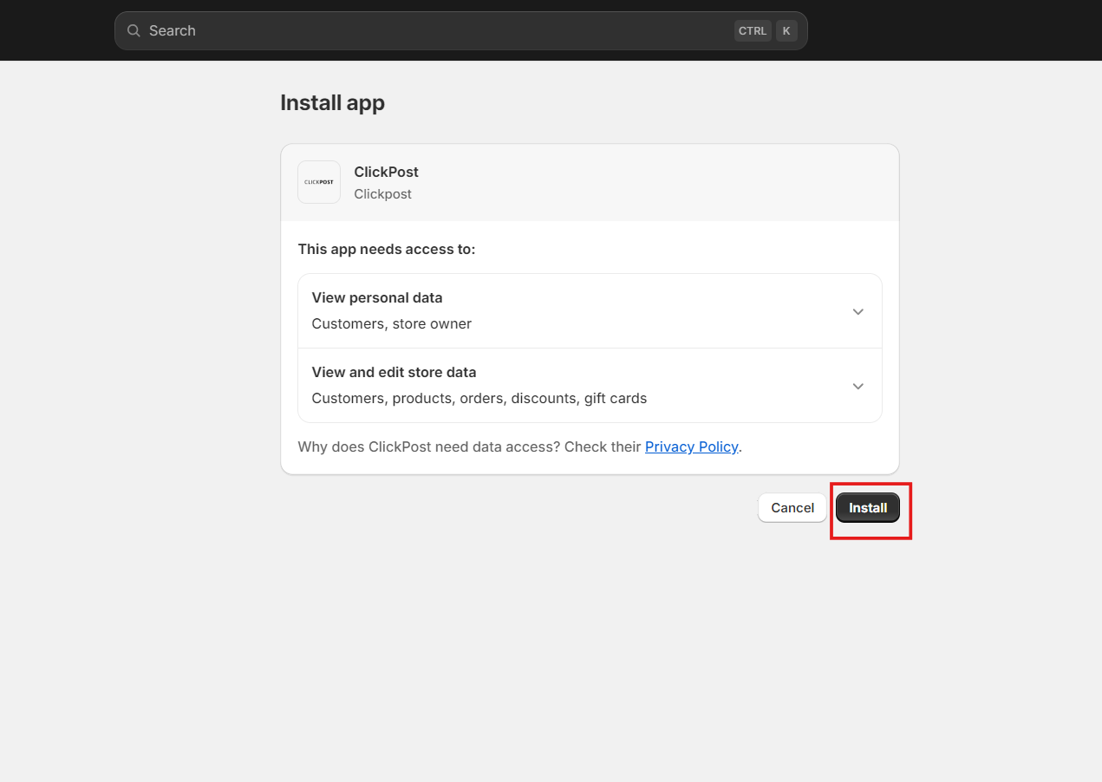
Task: Click the search magnifier icon
Action: click(x=134, y=30)
